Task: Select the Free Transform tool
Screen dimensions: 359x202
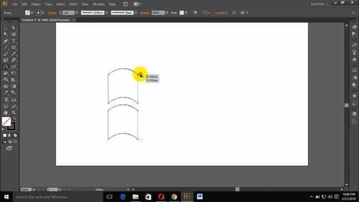Action: pos(13,74)
